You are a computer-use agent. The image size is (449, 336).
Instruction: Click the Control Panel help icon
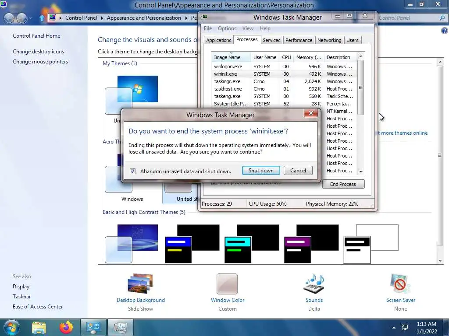coord(444,31)
